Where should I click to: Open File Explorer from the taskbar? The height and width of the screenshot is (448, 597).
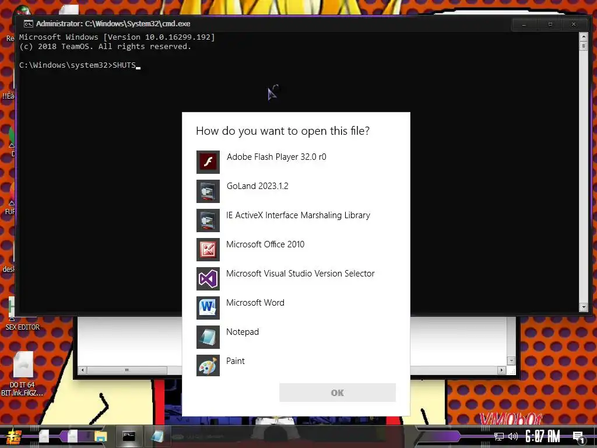pyautogui.click(x=101, y=436)
